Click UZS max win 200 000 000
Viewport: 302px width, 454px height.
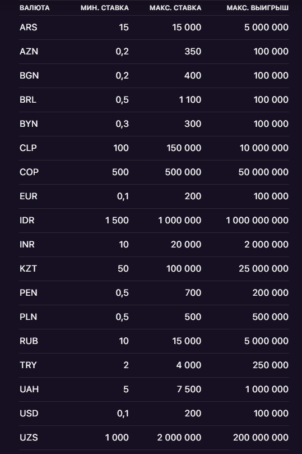click(261, 438)
